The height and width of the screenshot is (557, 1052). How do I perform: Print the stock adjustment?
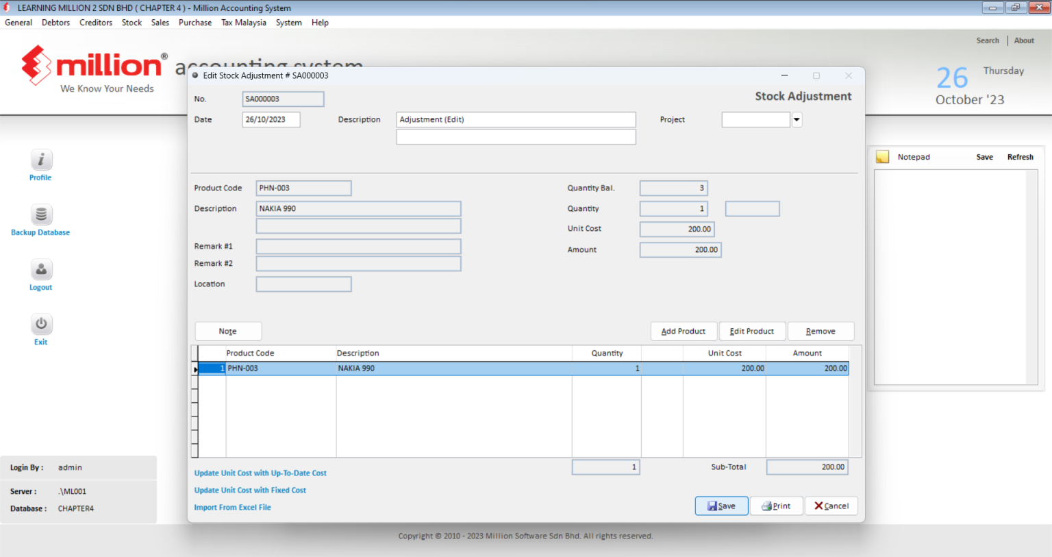coord(776,506)
